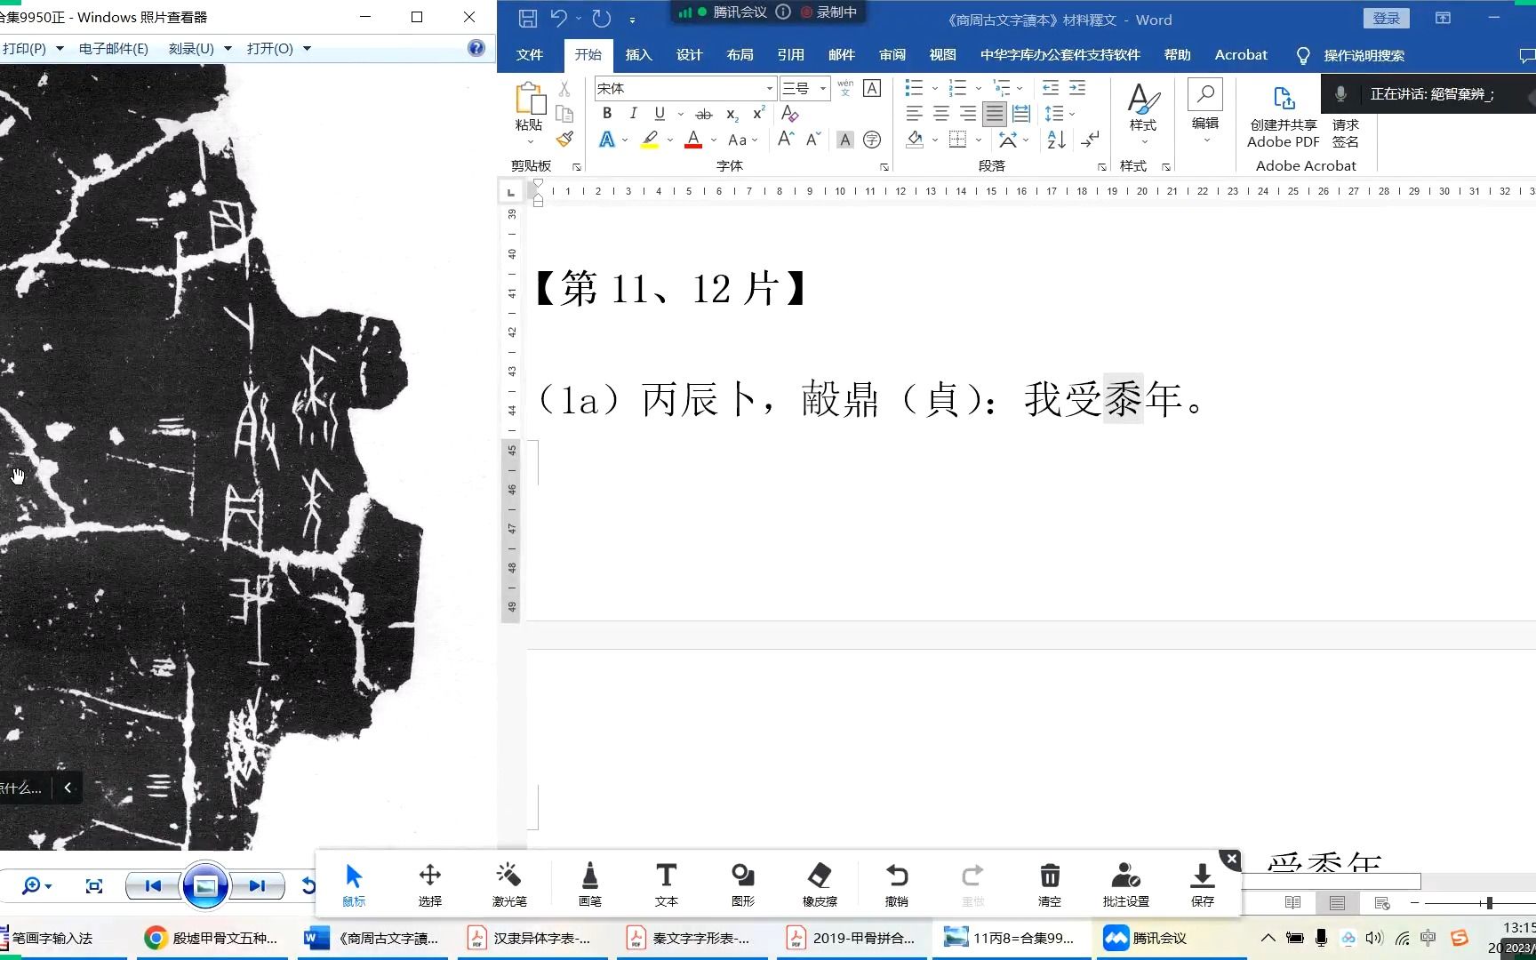Toggle distributed alignment

tap(1021, 114)
